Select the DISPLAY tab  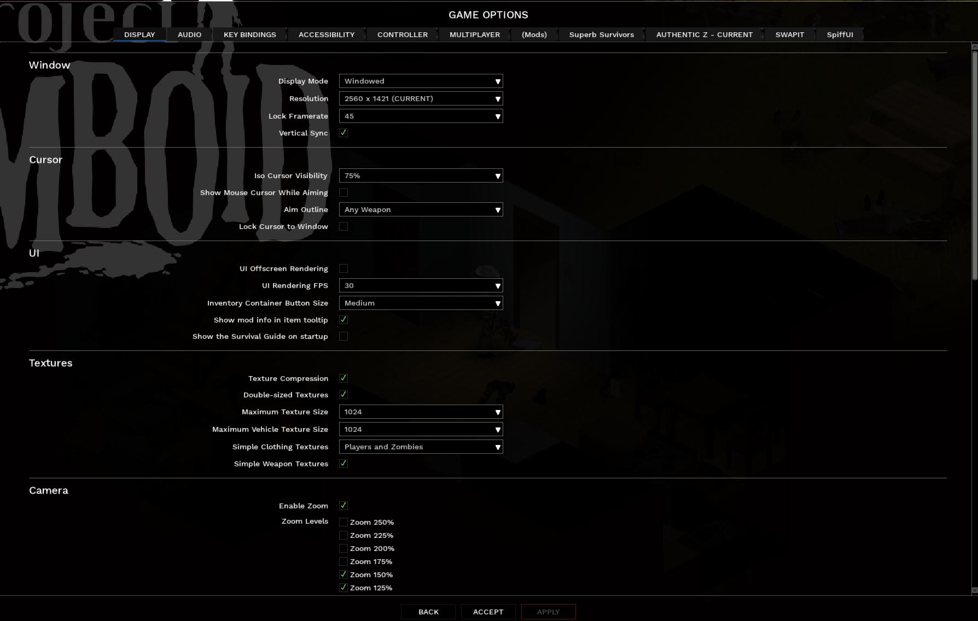[x=139, y=34]
